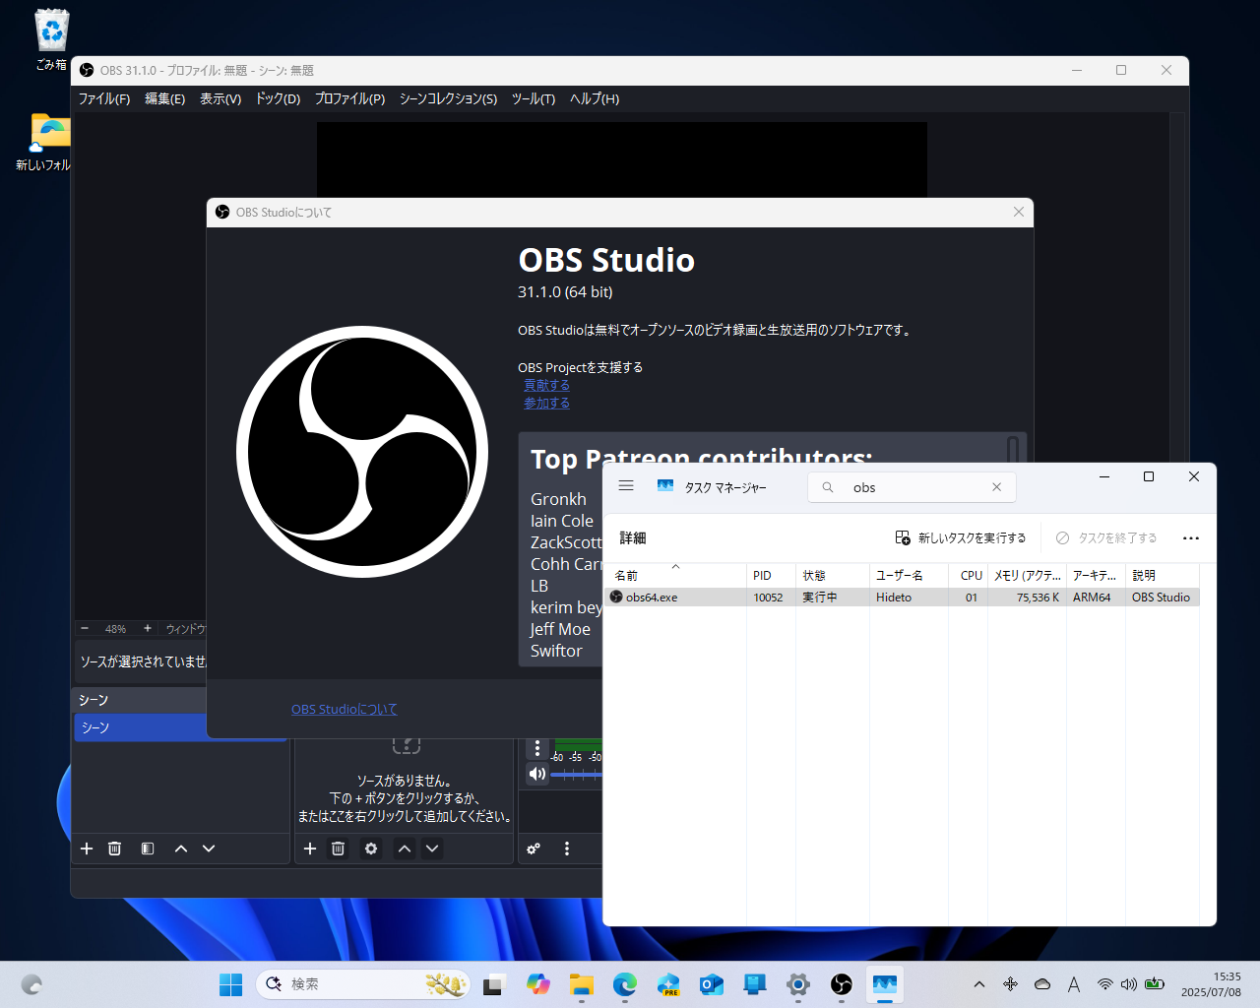The image size is (1260, 1008).
Task: Open the ツール menu in OBS
Action: pyautogui.click(x=533, y=98)
